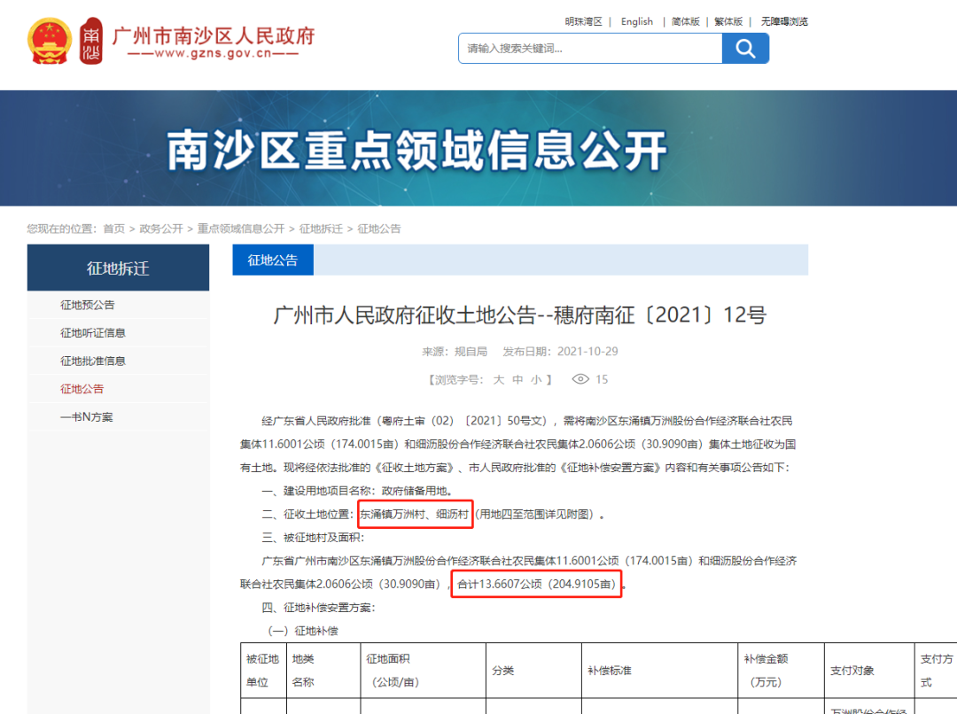Image resolution: width=957 pixels, height=714 pixels.
Task: Open 征地批准信息 in sidebar
Action: coord(93,361)
